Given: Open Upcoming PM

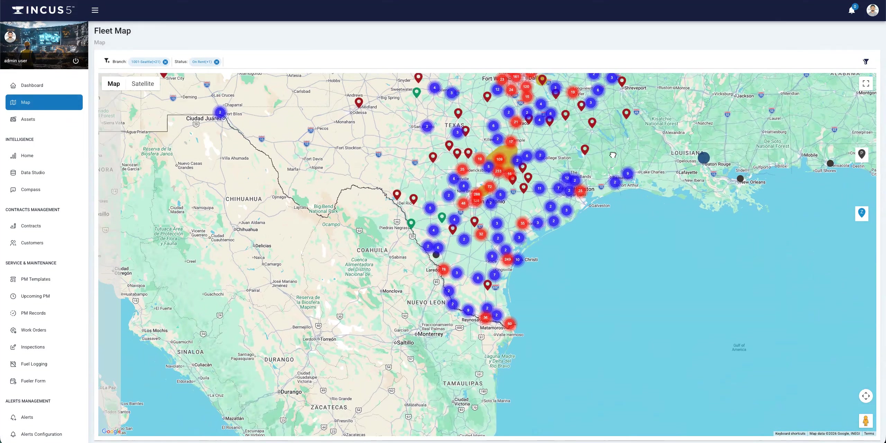Looking at the screenshot, I should 44,296.
